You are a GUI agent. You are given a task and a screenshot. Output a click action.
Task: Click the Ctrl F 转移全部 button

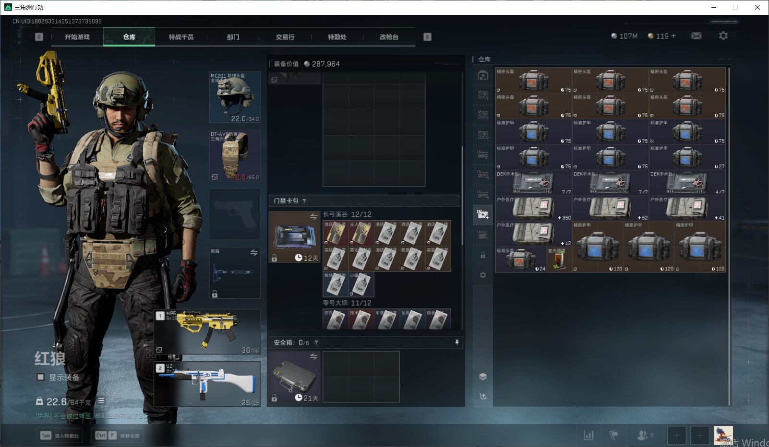(118, 435)
